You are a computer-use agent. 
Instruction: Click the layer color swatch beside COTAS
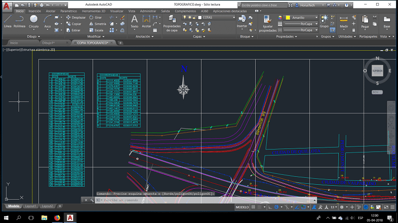click(x=200, y=17)
